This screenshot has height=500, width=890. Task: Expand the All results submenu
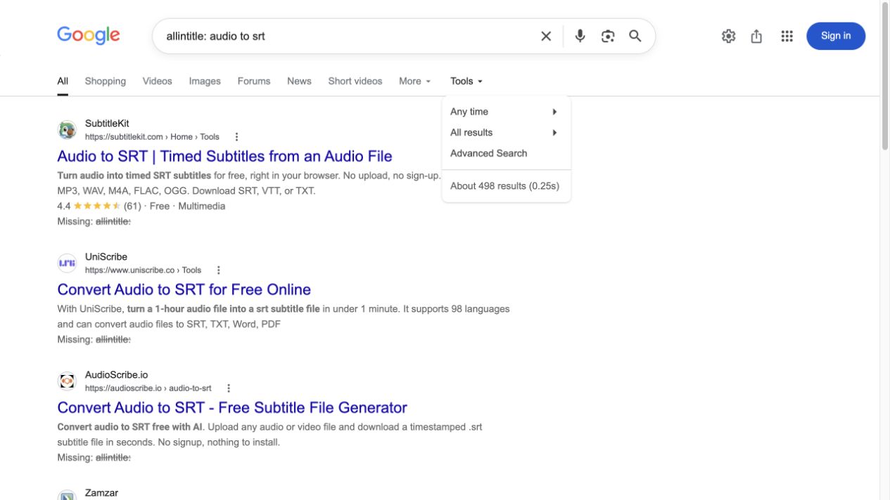pyautogui.click(x=506, y=133)
